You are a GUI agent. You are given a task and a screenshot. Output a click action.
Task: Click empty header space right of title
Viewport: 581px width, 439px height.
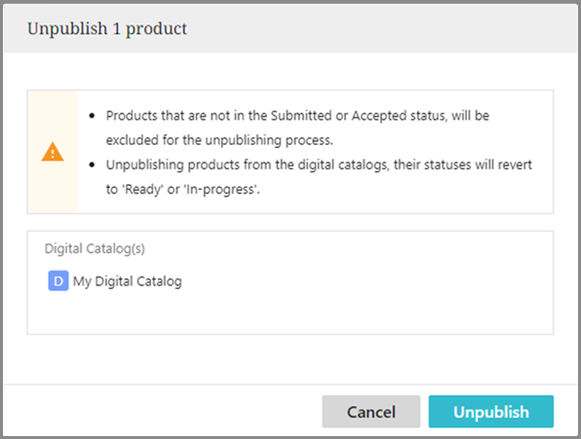pos(382,28)
